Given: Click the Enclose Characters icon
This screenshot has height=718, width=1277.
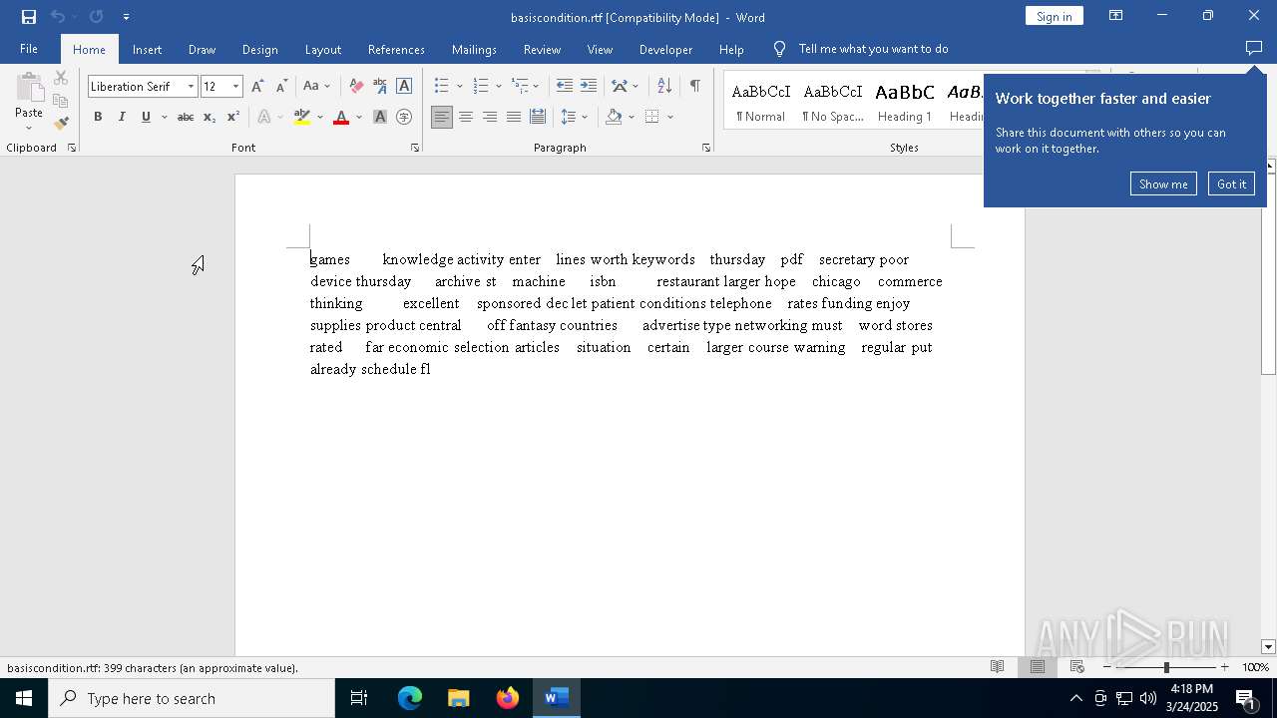Looking at the screenshot, I should [x=404, y=118].
